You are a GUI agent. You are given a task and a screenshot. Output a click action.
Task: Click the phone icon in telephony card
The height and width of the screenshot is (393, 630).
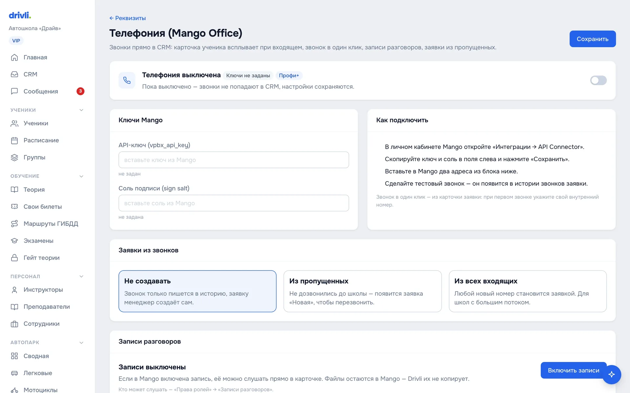[x=127, y=80]
